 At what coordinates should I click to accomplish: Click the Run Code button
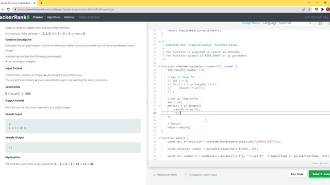(x=297, y=174)
